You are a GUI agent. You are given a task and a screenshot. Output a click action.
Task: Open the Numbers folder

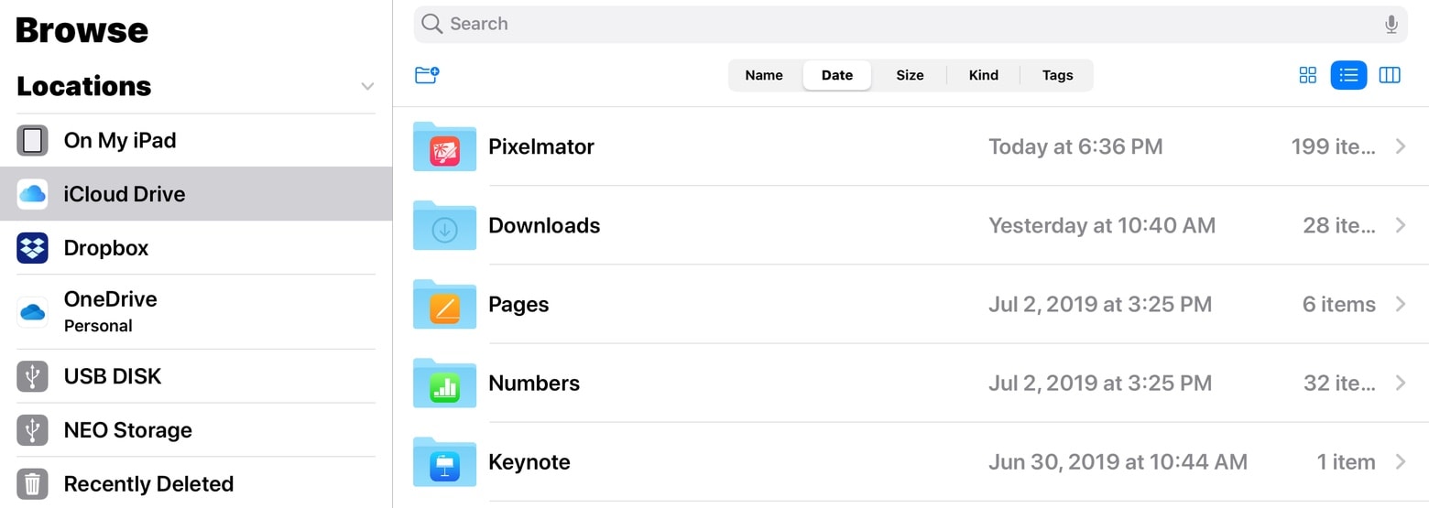point(534,383)
